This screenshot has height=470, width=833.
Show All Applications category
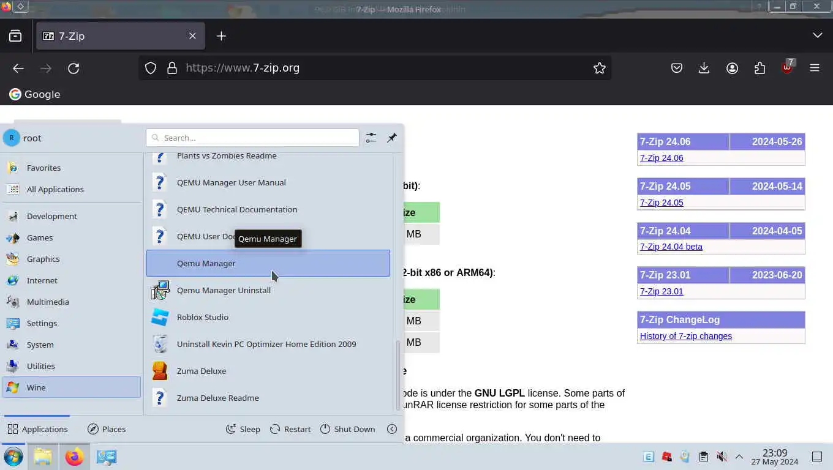click(72, 189)
